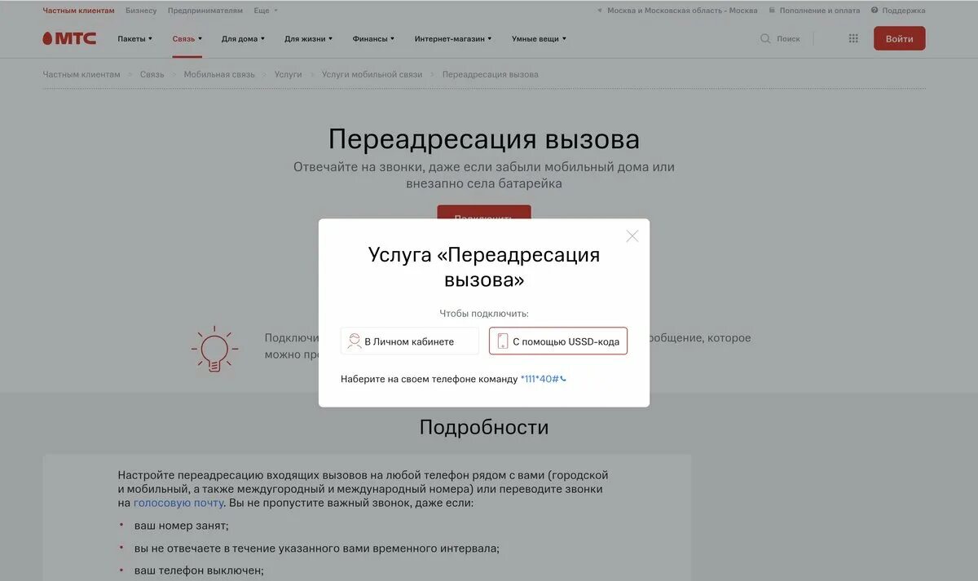Expand the Для дома menu
This screenshot has width=978, height=581.
pos(243,38)
